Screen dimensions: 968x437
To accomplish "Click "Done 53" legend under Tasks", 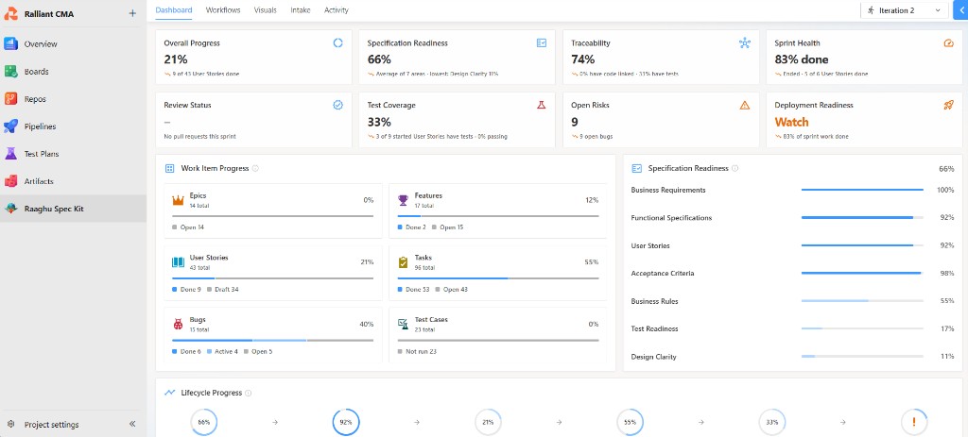I will pos(414,289).
